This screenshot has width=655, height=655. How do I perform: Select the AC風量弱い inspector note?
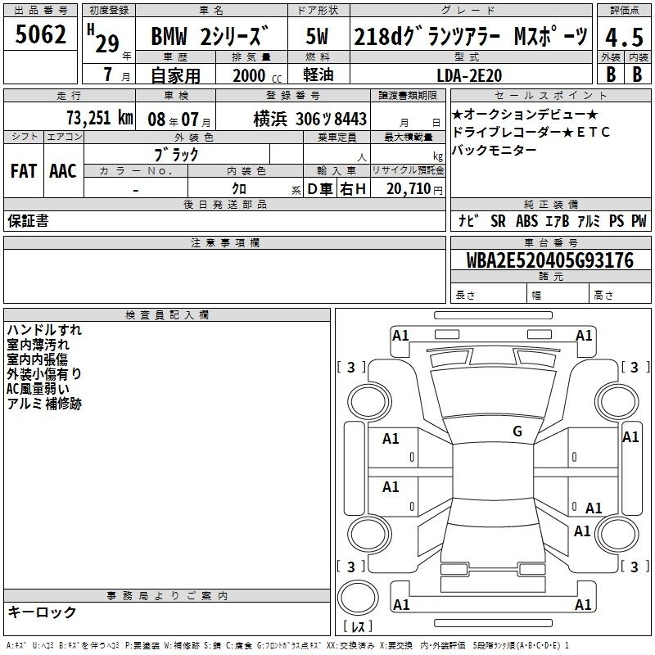38,389
